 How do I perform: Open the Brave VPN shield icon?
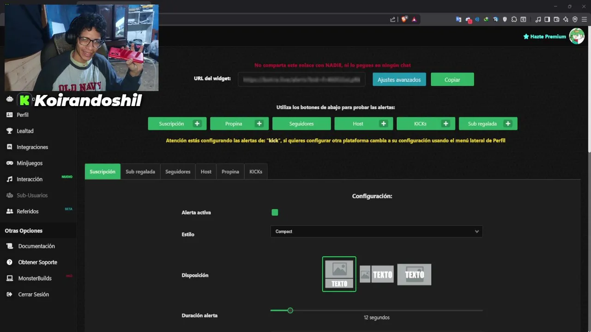coord(575,19)
